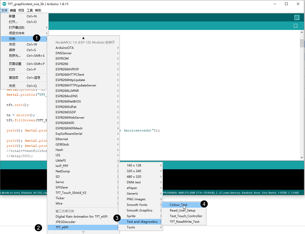Screen dimensions: 305x234
Task: Expand the 480 x 320 examples
Action: coord(140,177)
